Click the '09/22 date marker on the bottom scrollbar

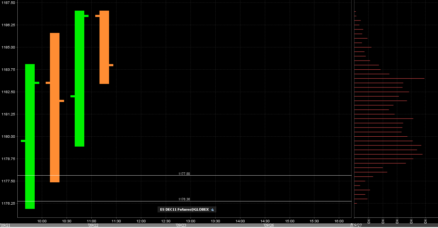[93, 225]
